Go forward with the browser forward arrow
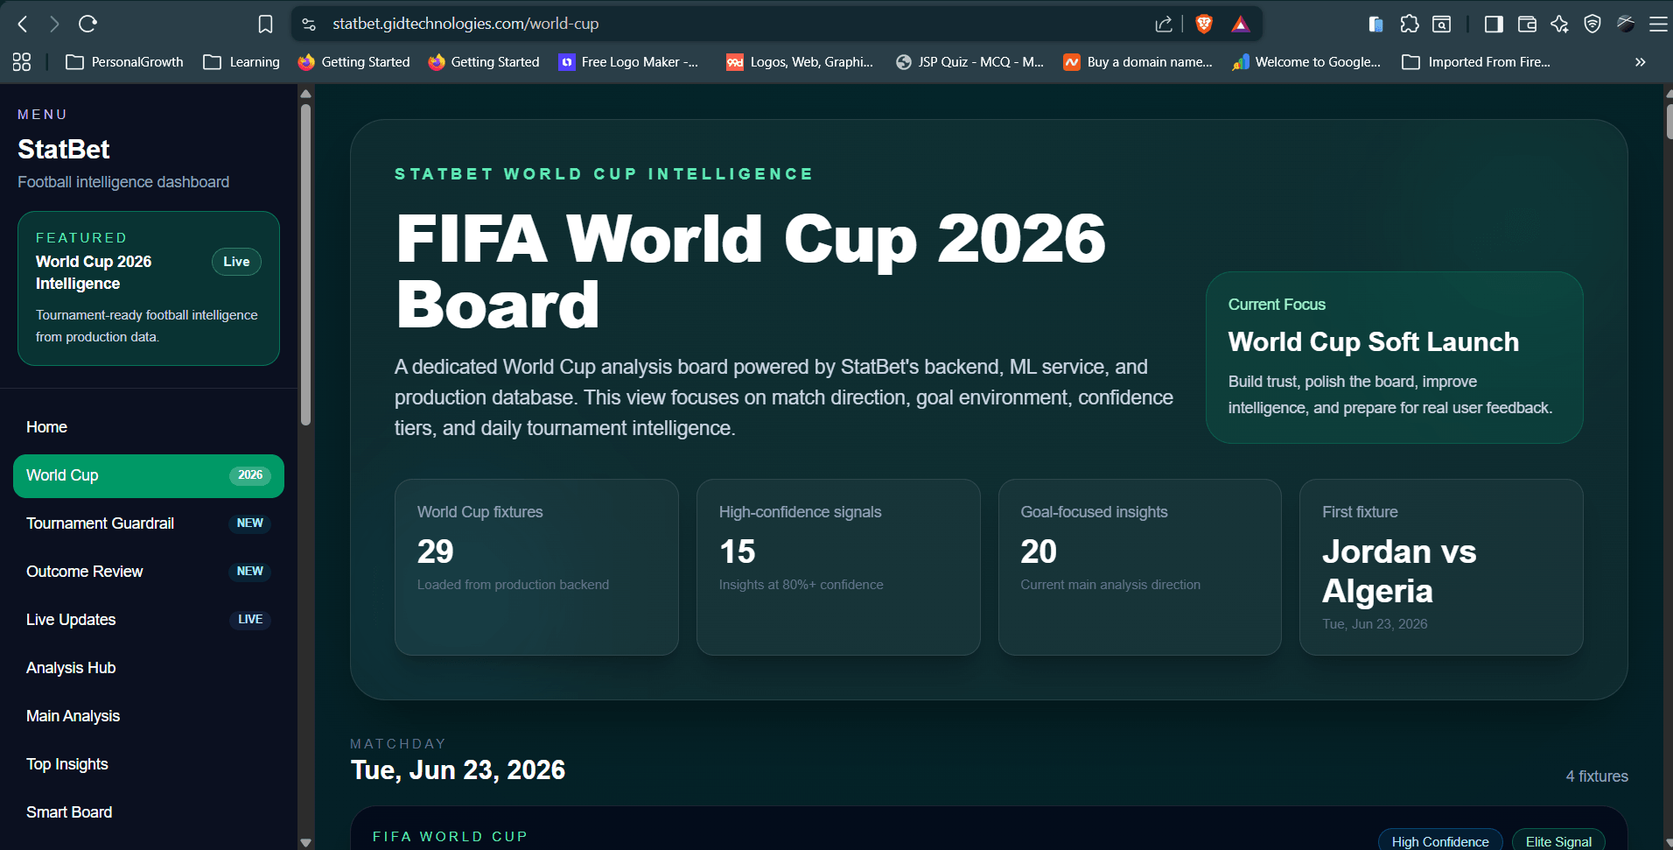The width and height of the screenshot is (1673, 850). click(x=54, y=24)
